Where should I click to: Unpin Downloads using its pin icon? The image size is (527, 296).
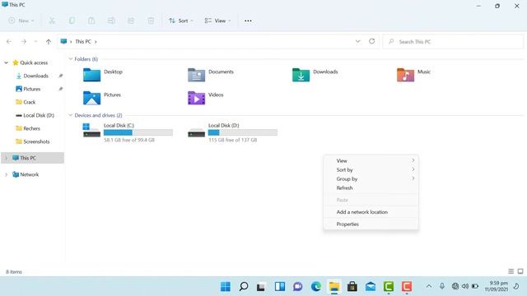[x=60, y=76]
